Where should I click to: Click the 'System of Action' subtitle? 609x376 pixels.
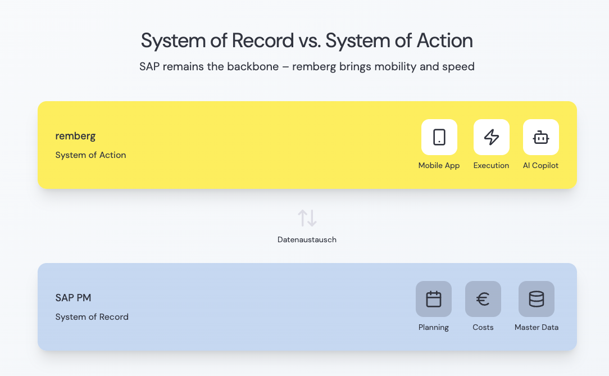click(x=90, y=155)
